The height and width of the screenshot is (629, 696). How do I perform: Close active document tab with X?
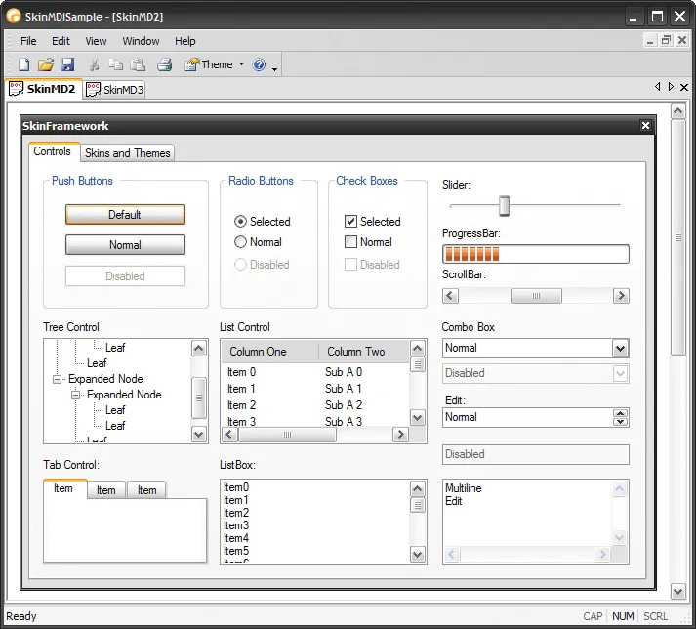(684, 87)
